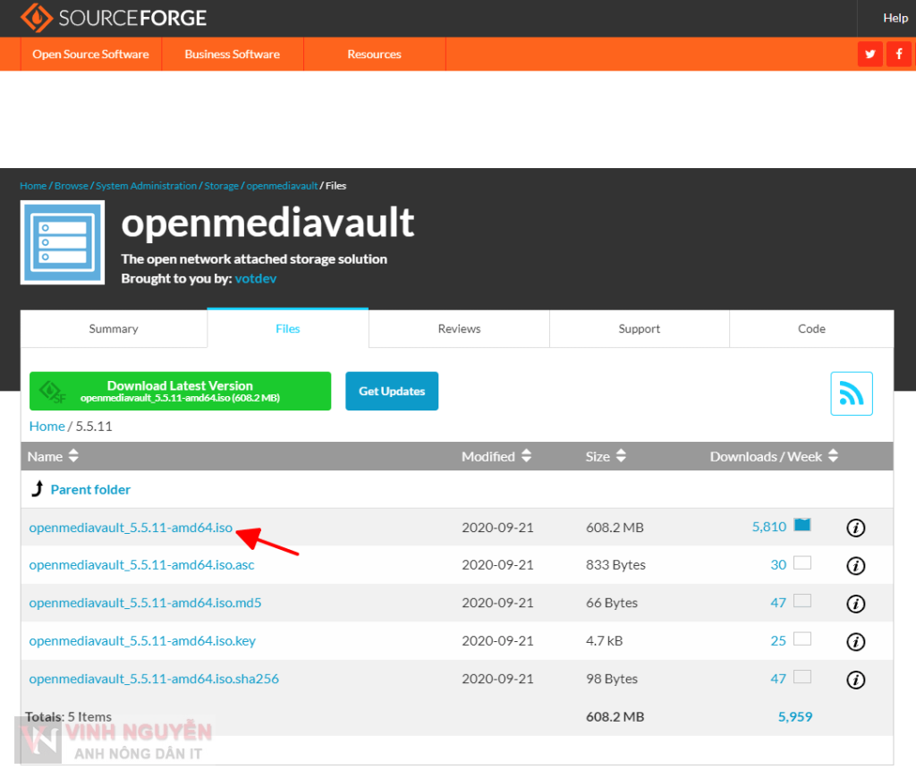Sort the file list by Modified date
Image resolution: width=916 pixels, height=778 pixels.
[496, 456]
